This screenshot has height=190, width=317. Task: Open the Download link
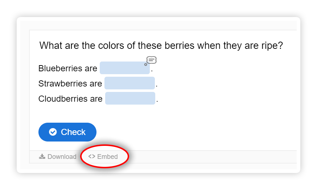[x=58, y=156]
